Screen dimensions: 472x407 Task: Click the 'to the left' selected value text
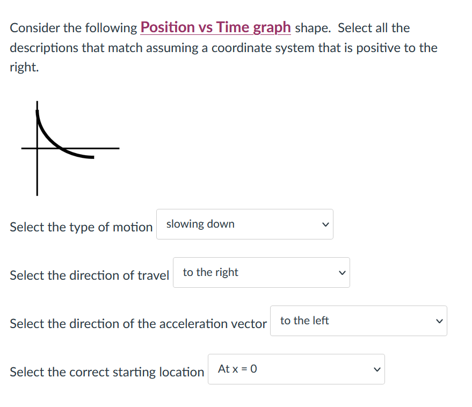[x=304, y=321]
